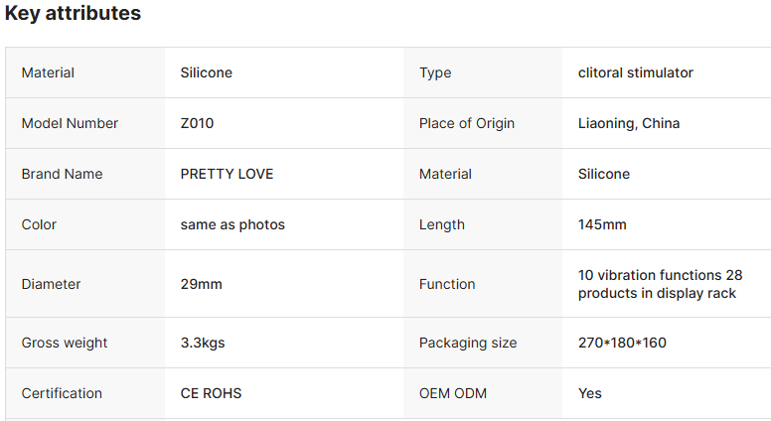The width and height of the screenshot is (771, 421).
Task: Select the Color attribute label
Action: pos(39,224)
